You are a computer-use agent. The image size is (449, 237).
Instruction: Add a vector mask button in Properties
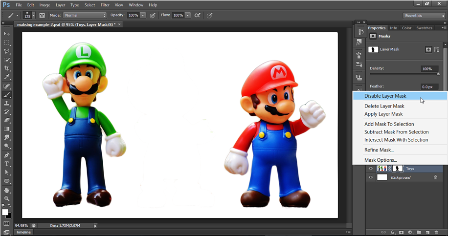[437, 49]
